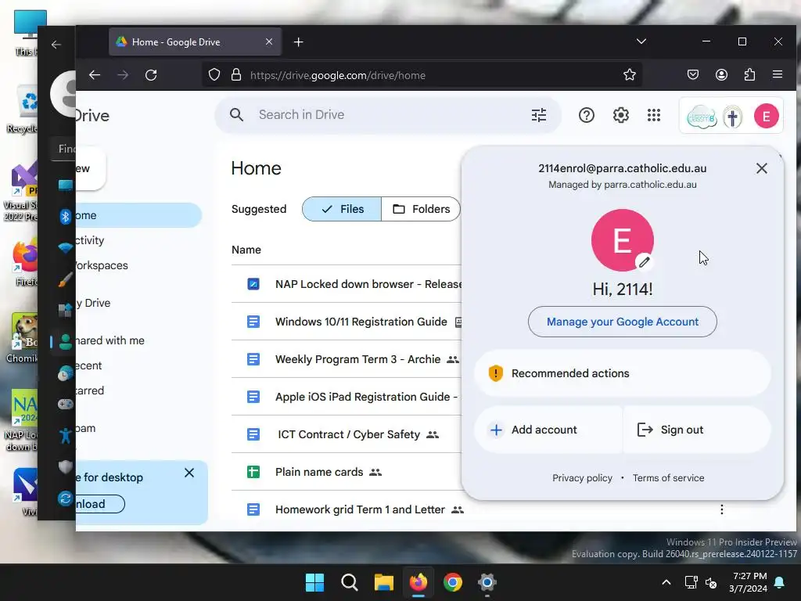Click the tracking protection shield icon
Screen dimensions: 801x601
214,75
